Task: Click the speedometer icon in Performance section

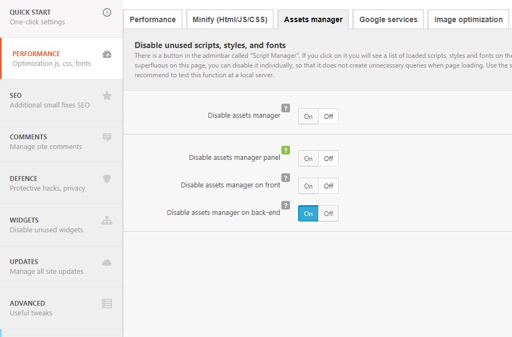Action: 107,54
